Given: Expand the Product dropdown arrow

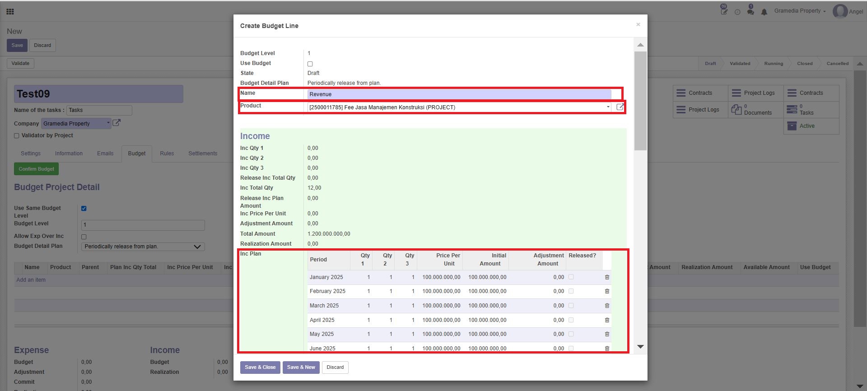Looking at the screenshot, I should [608, 107].
